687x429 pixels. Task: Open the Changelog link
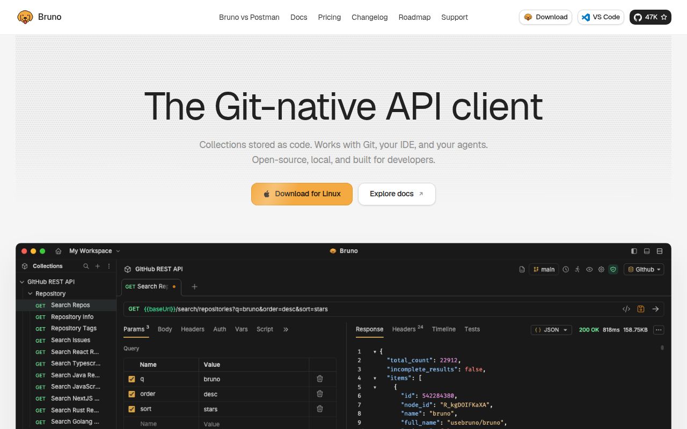370,17
